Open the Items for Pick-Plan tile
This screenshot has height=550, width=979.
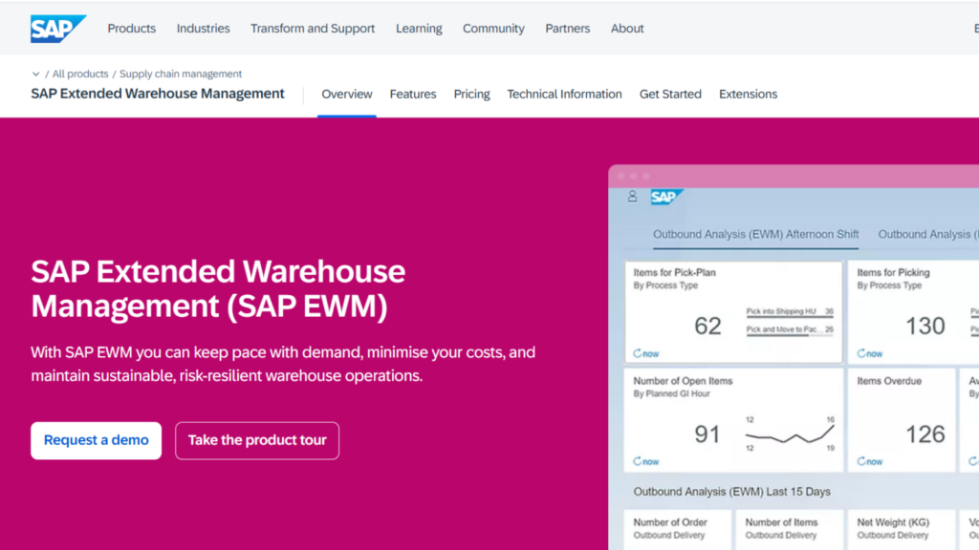click(733, 312)
